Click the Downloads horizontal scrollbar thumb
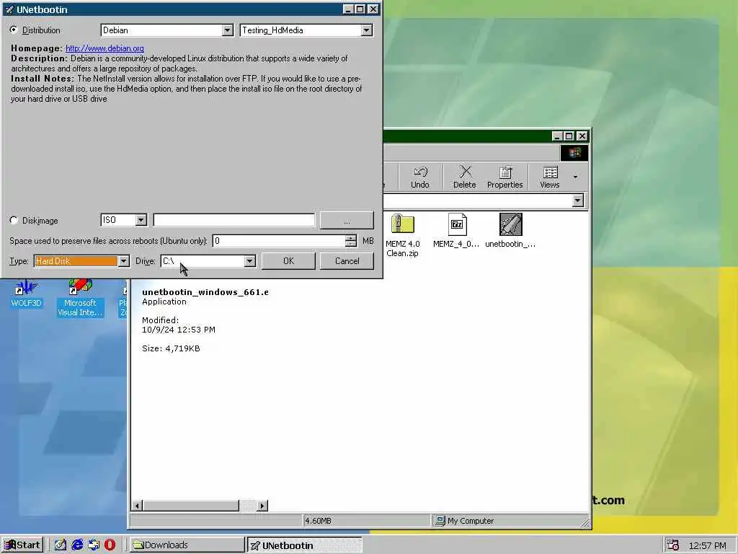 coord(190,506)
